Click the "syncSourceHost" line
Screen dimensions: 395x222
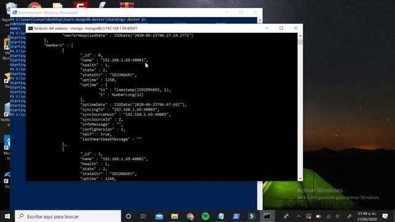coord(125,114)
